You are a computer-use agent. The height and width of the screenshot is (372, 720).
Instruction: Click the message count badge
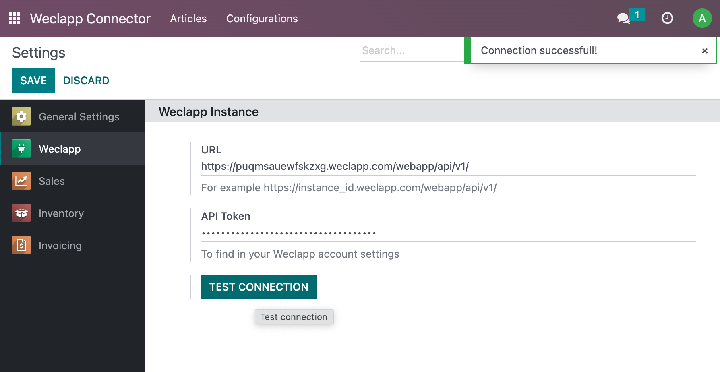(637, 14)
